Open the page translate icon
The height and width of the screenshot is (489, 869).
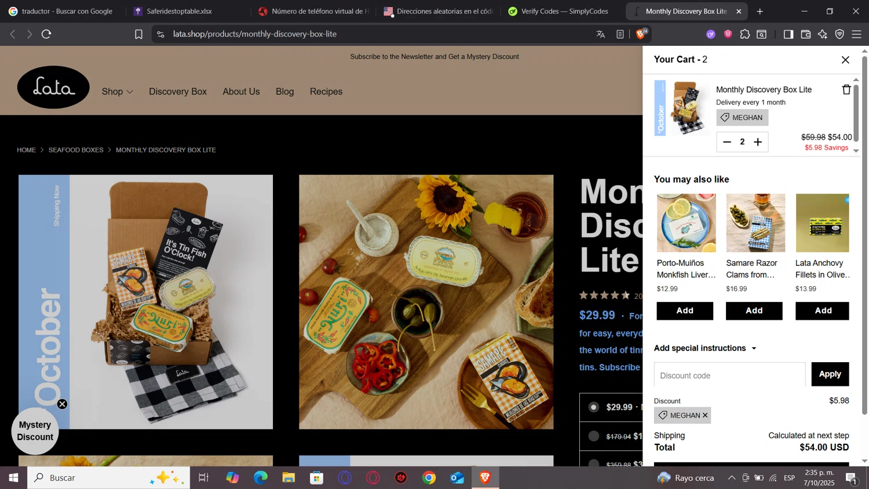tap(601, 34)
